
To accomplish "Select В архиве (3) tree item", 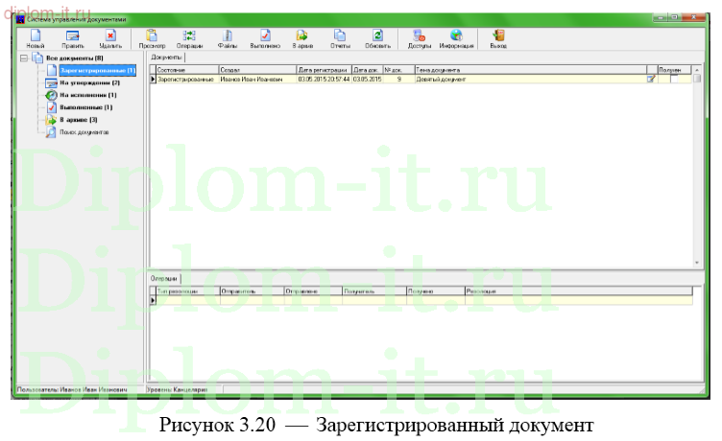I will tap(79, 120).
